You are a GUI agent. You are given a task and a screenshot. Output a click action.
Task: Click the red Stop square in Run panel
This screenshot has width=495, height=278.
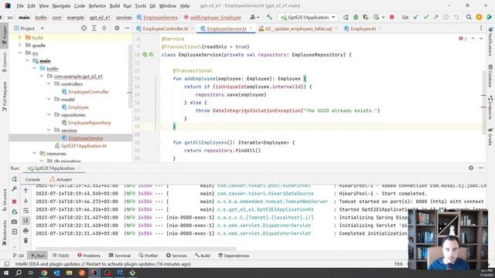coord(14,202)
